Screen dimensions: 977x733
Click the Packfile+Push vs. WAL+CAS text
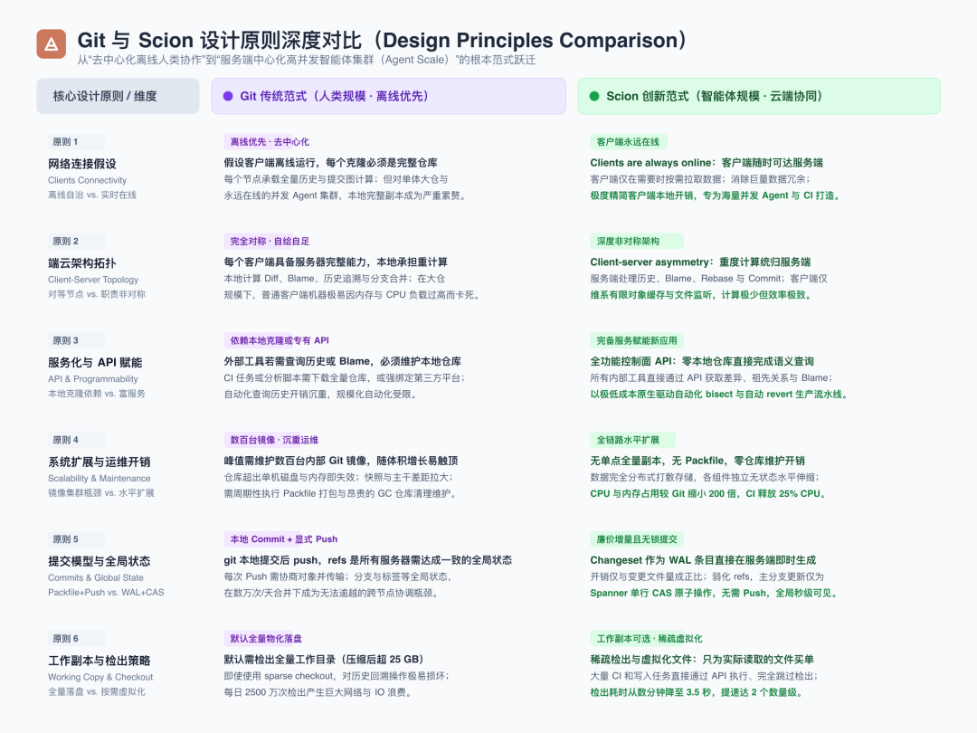click(x=106, y=592)
